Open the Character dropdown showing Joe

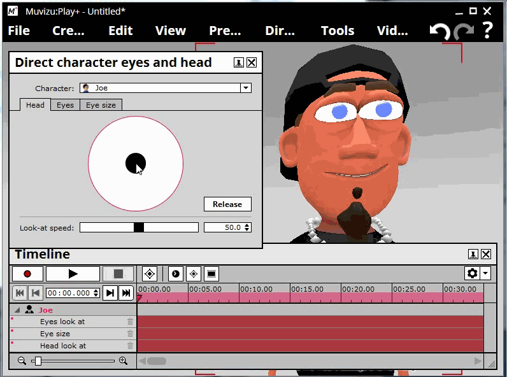pyautogui.click(x=165, y=88)
